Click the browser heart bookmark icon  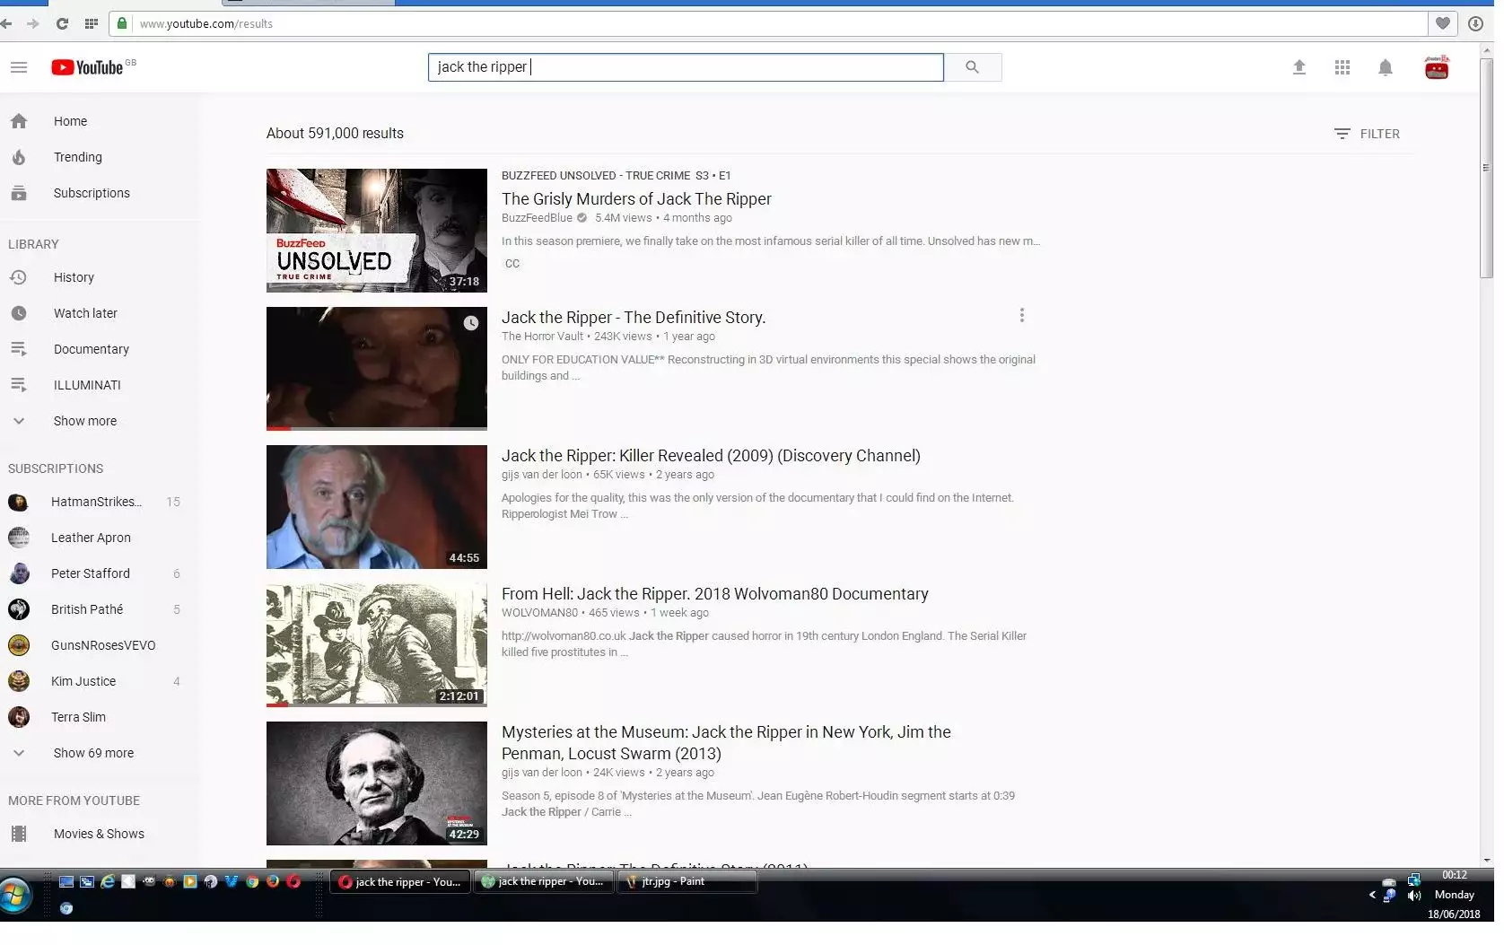[1443, 23]
